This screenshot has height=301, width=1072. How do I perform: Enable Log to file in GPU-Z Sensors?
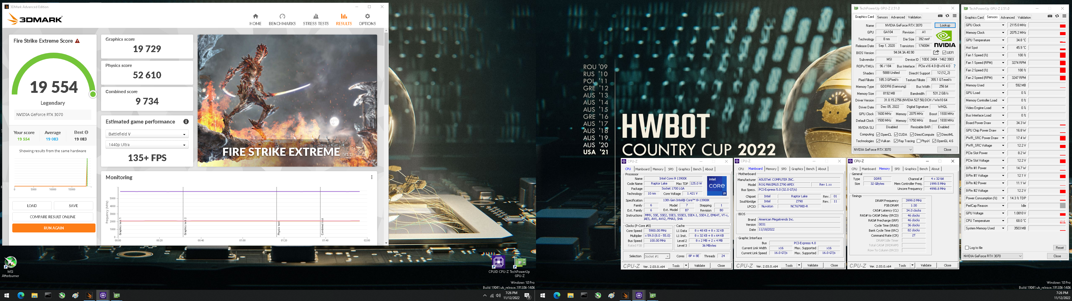click(x=967, y=248)
